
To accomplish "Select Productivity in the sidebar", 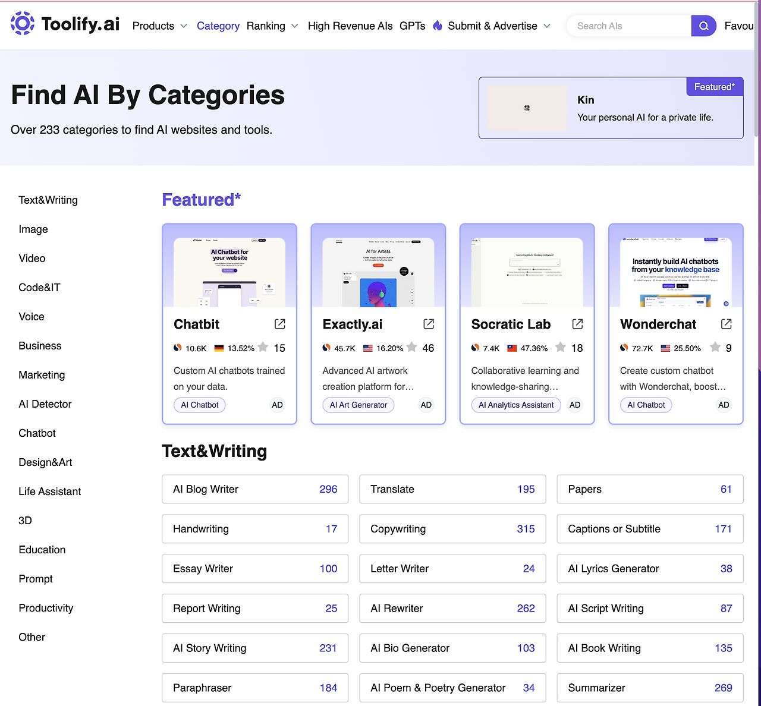I will click(x=46, y=607).
